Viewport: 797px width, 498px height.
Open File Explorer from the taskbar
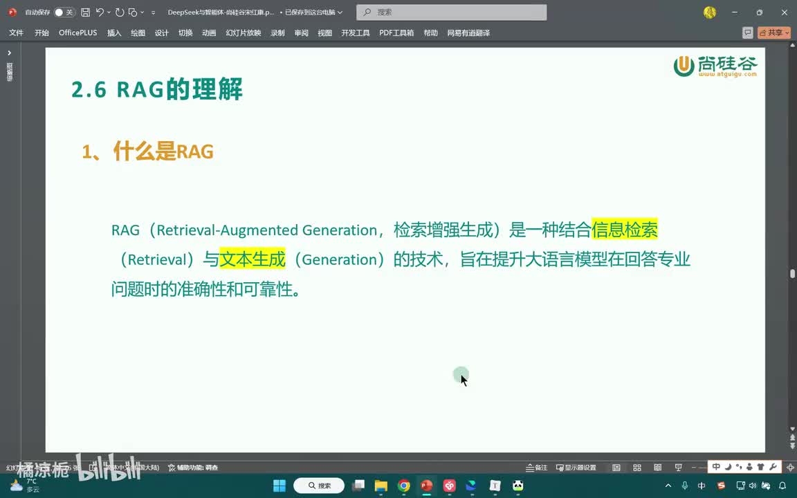[381, 486]
